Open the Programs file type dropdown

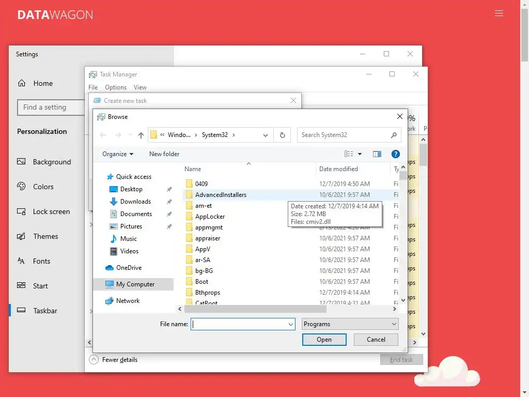tap(350, 324)
